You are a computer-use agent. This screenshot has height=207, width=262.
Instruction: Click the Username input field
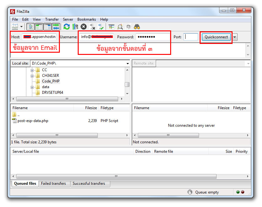point(97,37)
